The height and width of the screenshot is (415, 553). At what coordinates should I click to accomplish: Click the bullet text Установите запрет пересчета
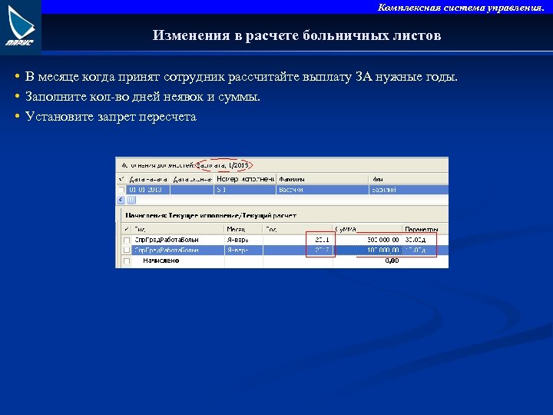coord(111,117)
